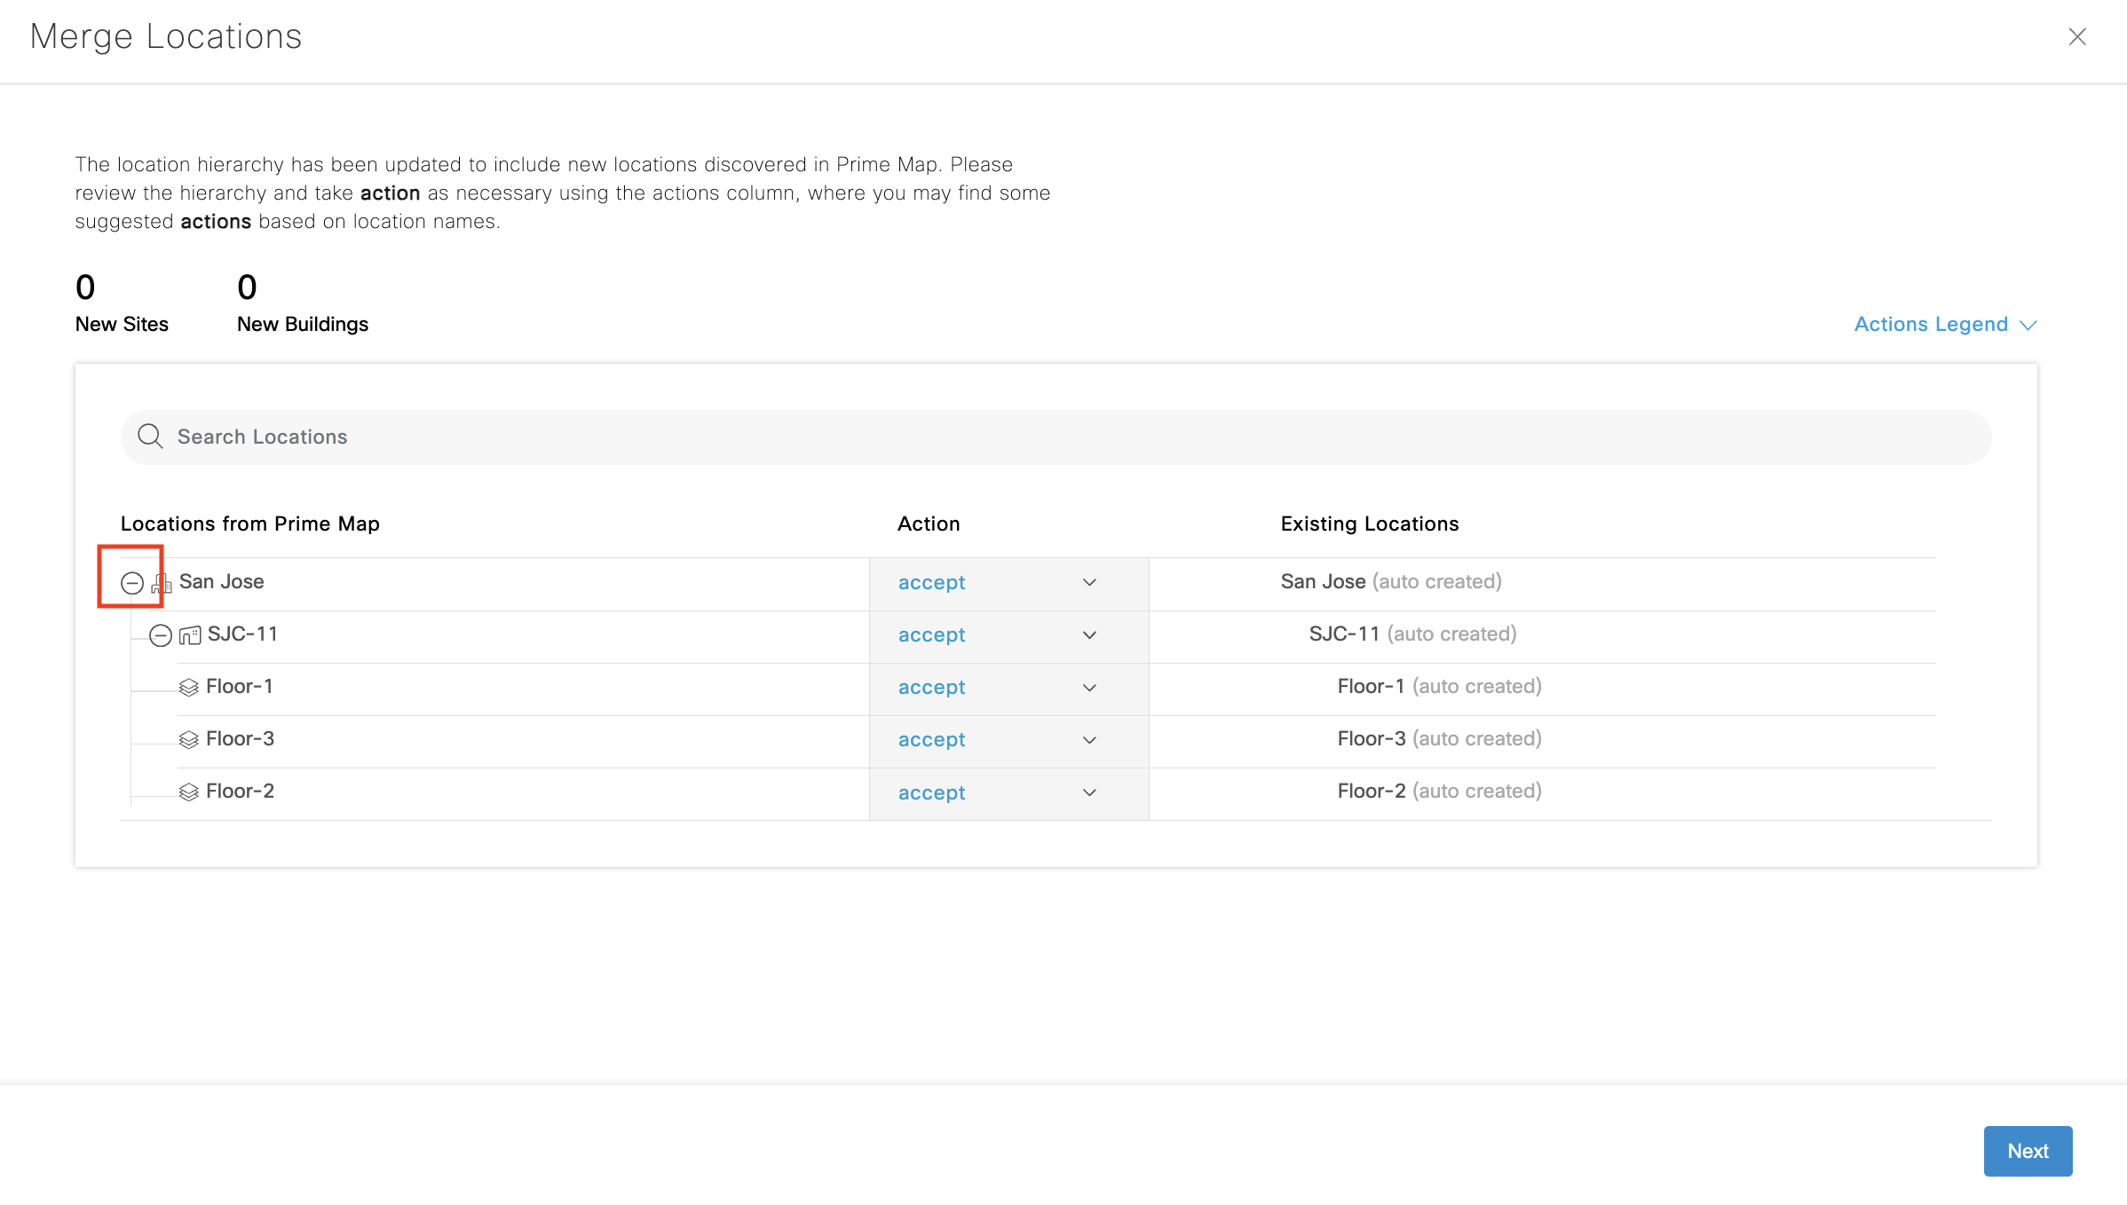Select existing SJC-11 auto created location

1412,634
